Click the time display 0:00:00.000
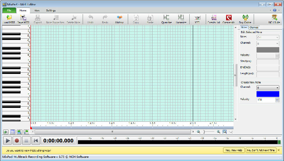This screenshot has height=161, width=284. point(58,141)
